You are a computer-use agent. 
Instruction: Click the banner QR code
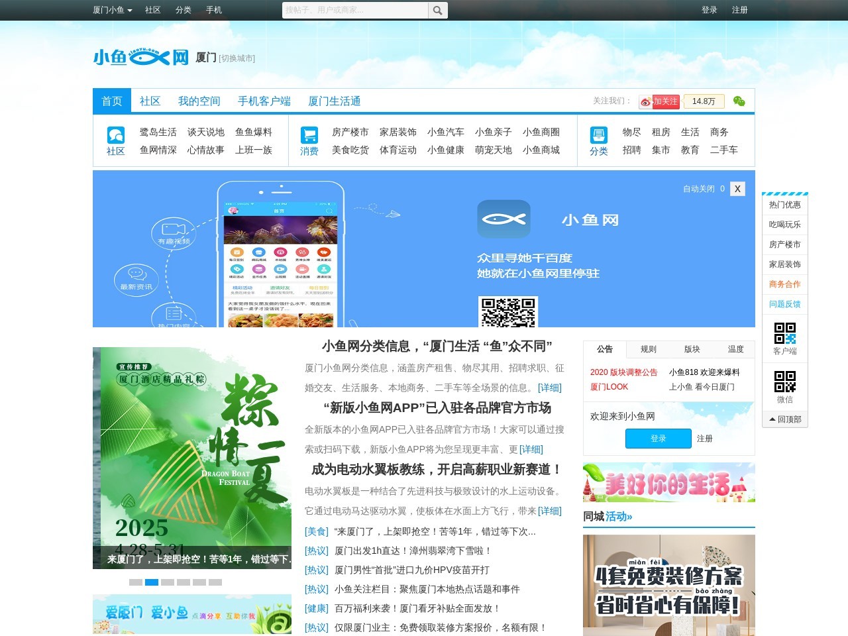pyautogui.click(x=507, y=311)
